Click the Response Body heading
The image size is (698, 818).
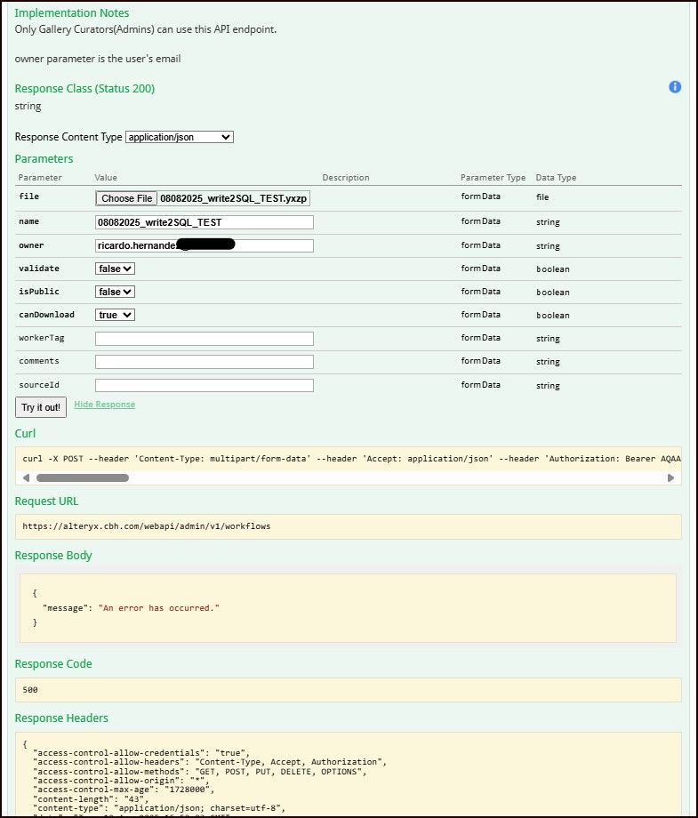pyautogui.click(x=53, y=556)
